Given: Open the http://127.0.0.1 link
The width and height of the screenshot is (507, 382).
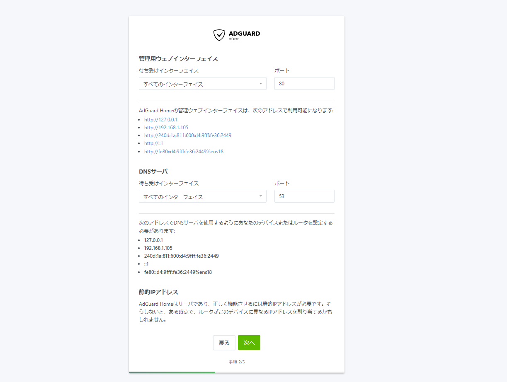Looking at the screenshot, I should pos(161,120).
